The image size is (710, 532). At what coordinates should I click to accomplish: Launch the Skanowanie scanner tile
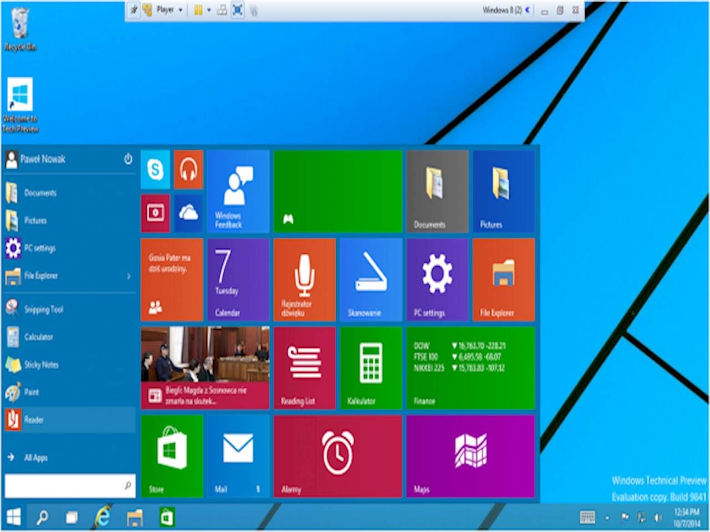click(371, 280)
